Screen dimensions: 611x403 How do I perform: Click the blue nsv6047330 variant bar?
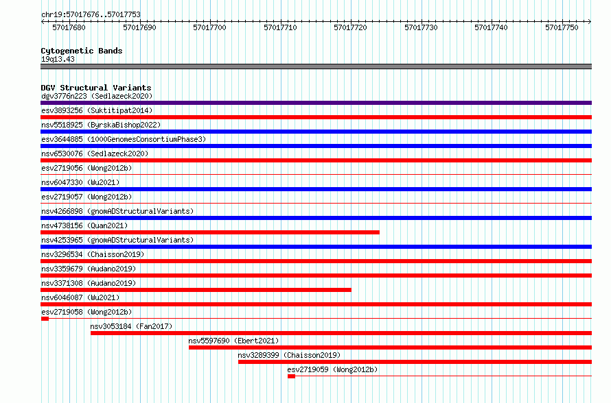point(316,189)
